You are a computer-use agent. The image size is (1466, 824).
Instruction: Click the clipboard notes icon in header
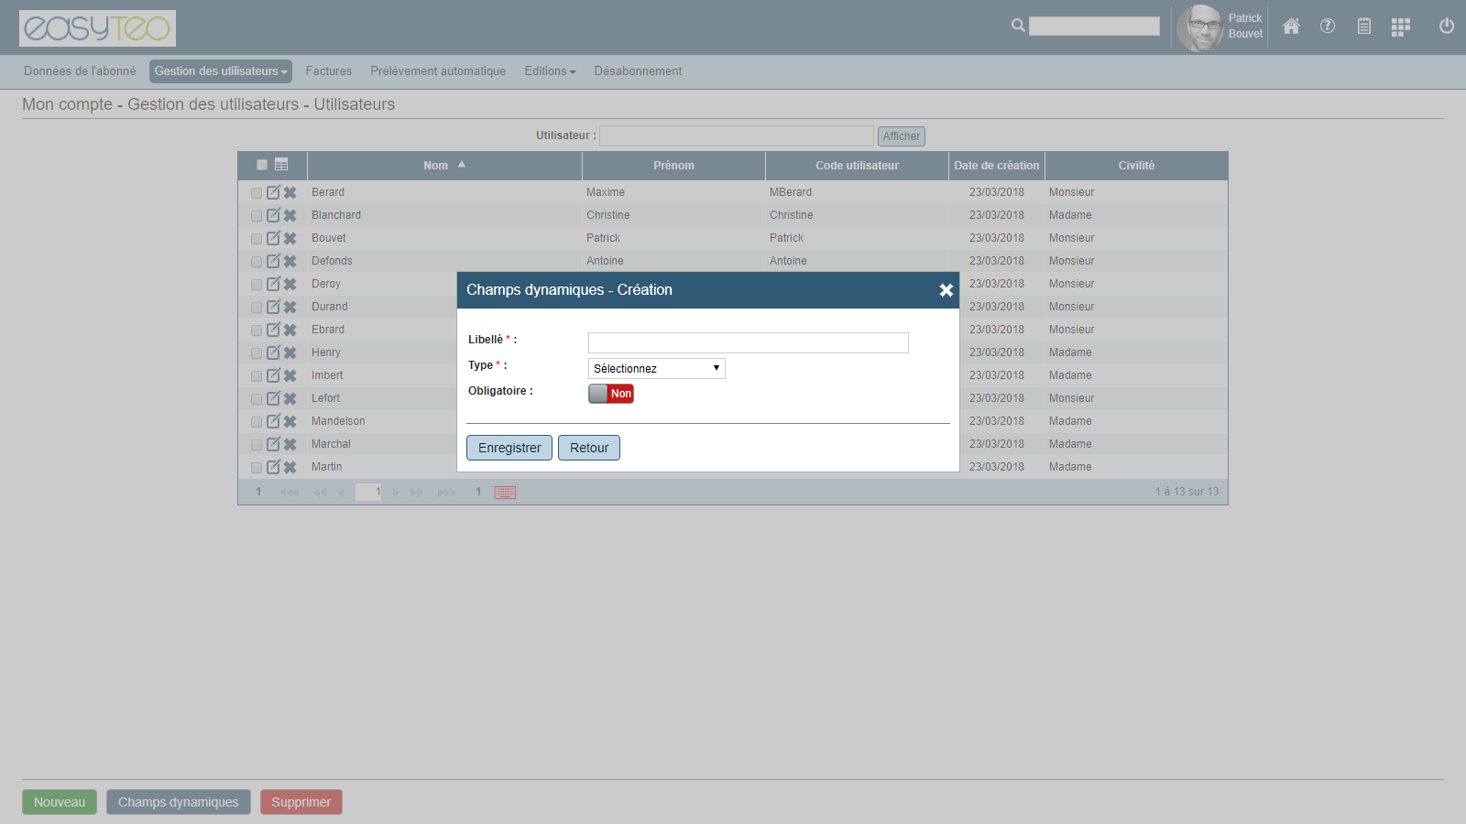(x=1364, y=27)
